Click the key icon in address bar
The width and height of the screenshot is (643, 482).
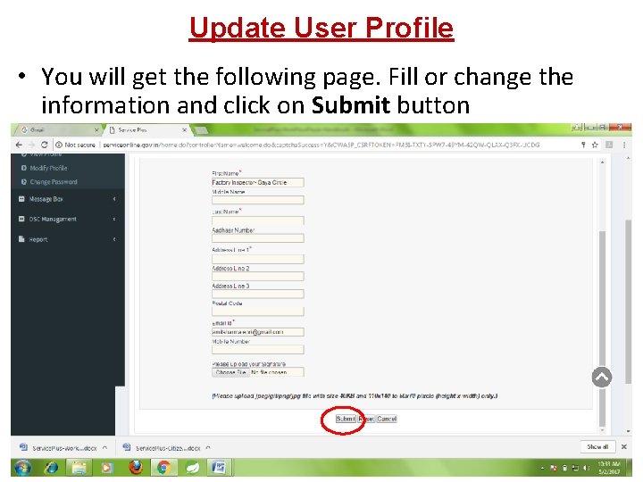point(583,145)
